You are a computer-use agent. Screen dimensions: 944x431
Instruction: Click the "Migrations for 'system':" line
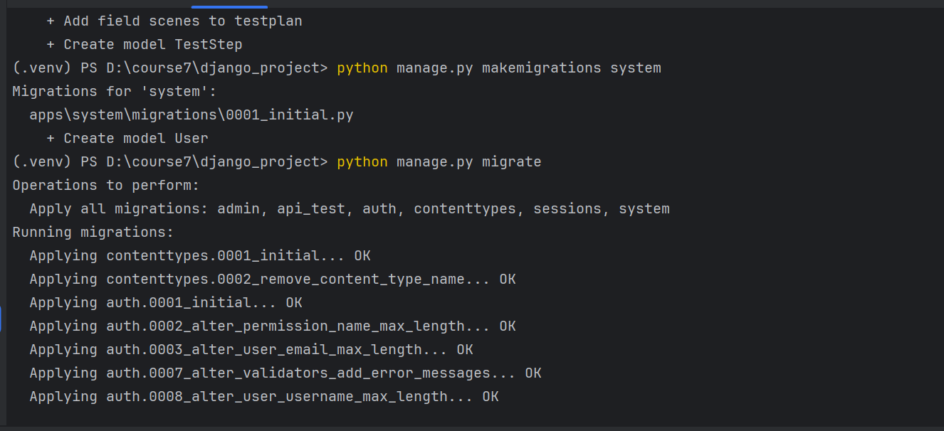[x=115, y=91]
